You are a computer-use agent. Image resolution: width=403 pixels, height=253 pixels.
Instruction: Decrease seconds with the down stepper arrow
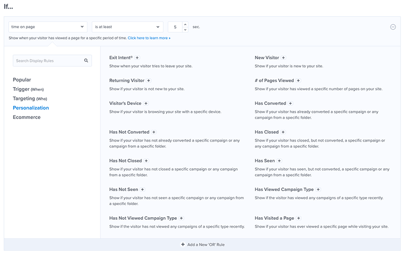pos(185,30)
